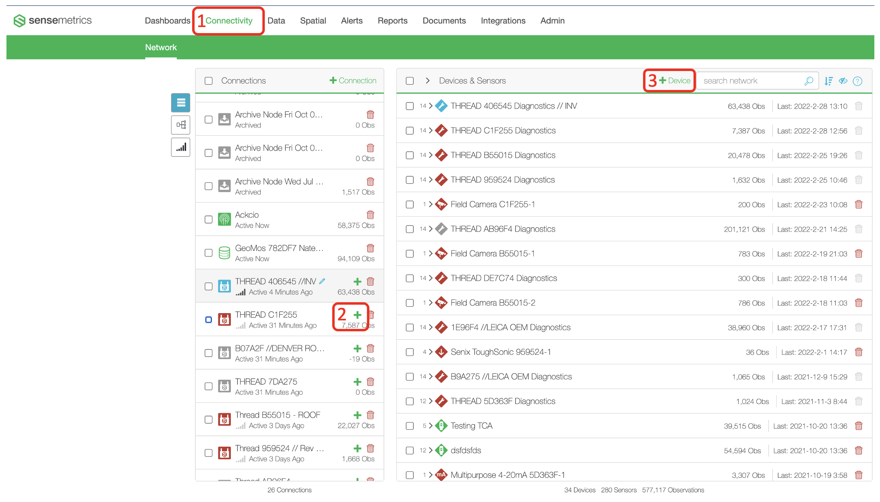Delete the dsfdsfds device

859,451
